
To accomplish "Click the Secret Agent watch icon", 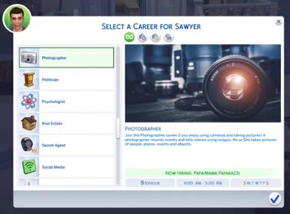I will [x=29, y=145].
